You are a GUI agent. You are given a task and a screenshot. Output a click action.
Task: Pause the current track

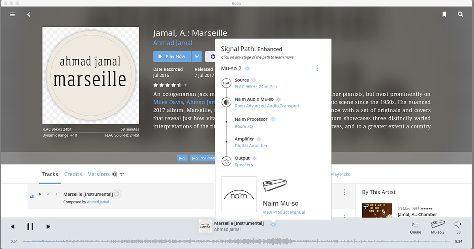(30, 226)
